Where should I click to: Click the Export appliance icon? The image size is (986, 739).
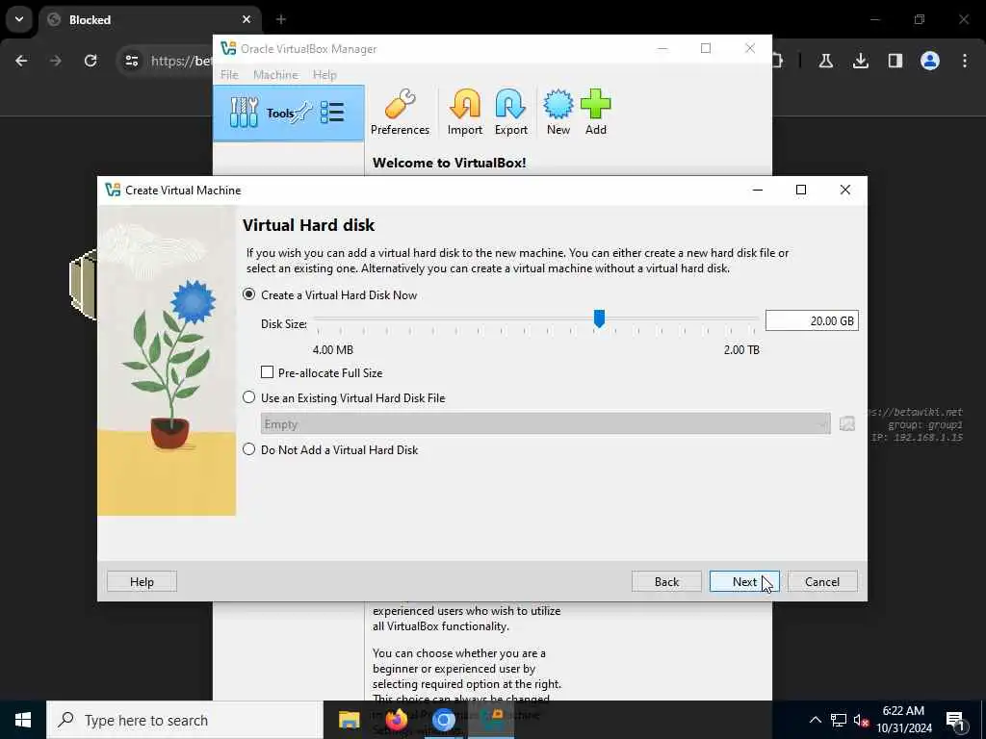[510, 104]
